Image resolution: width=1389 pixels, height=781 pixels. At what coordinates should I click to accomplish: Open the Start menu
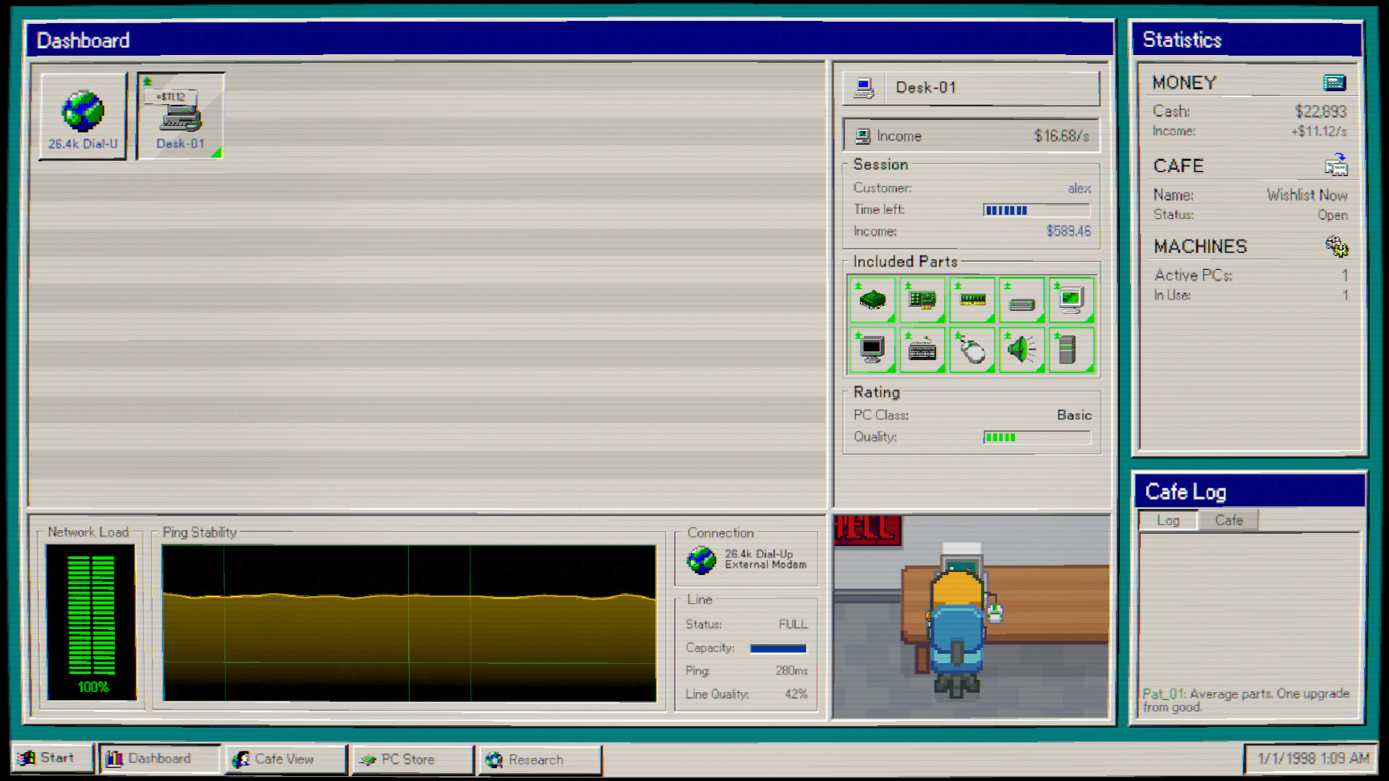pos(52,759)
